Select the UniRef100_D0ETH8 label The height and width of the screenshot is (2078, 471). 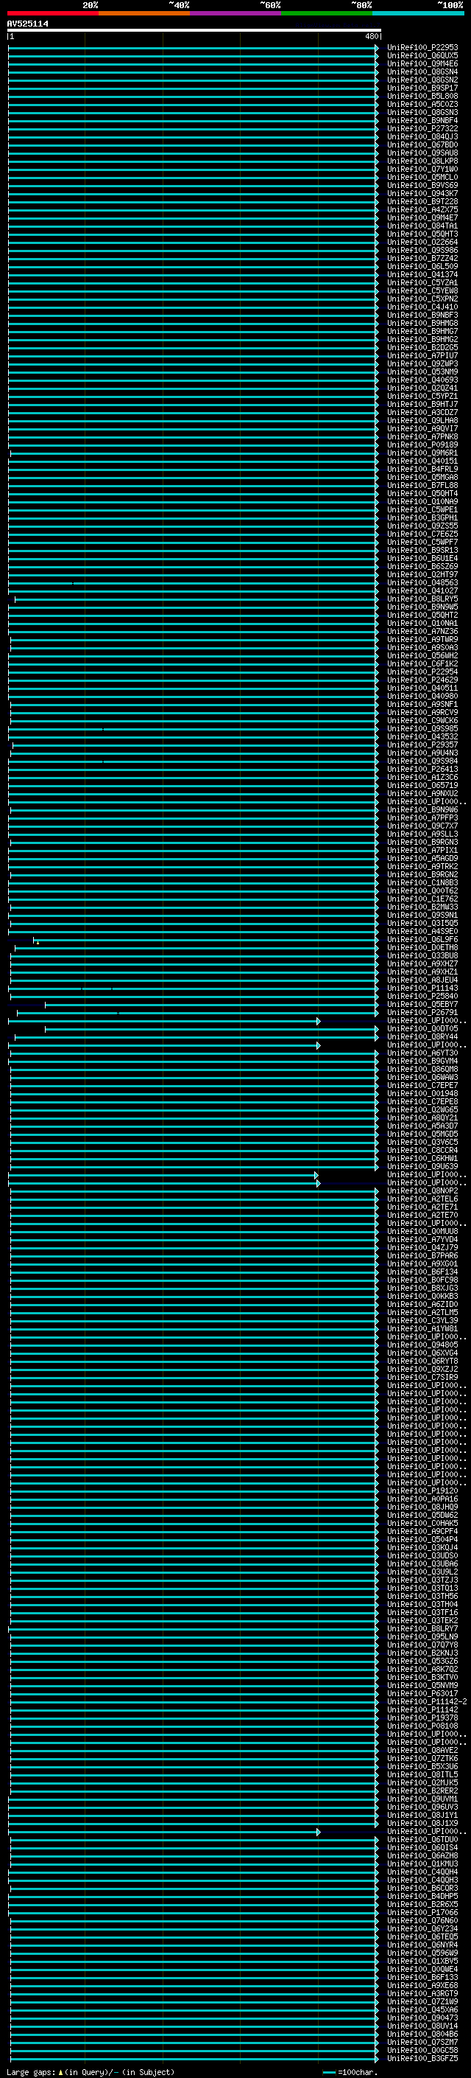coord(422,947)
